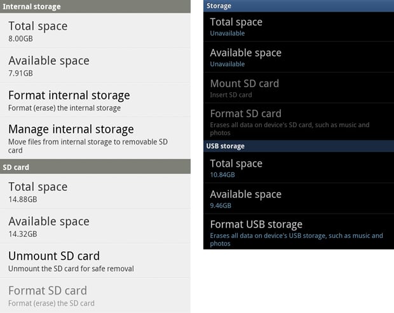Image resolution: width=394 pixels, height=313 pixels.
Task: Tap Mount SD card in dark panel
Action: (x=299, y=88)
